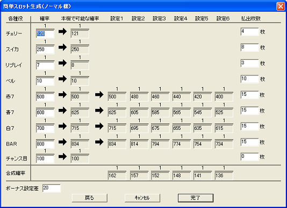Click the ベル payout field showing 10
Viewport: 287px width, 208px height.
[x=250, y=79]
